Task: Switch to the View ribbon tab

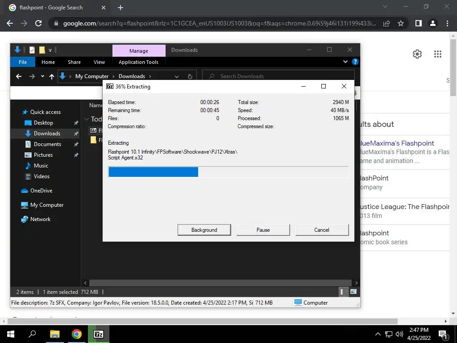Action: (x=99, y=62)
